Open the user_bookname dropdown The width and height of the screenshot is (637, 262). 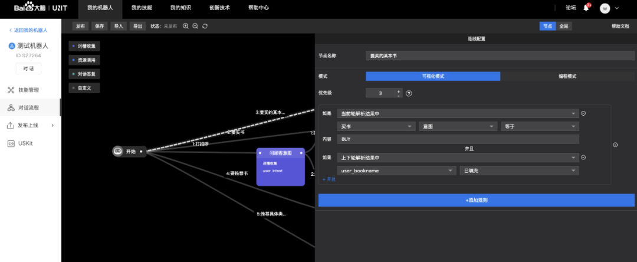(x=396, y=171)
